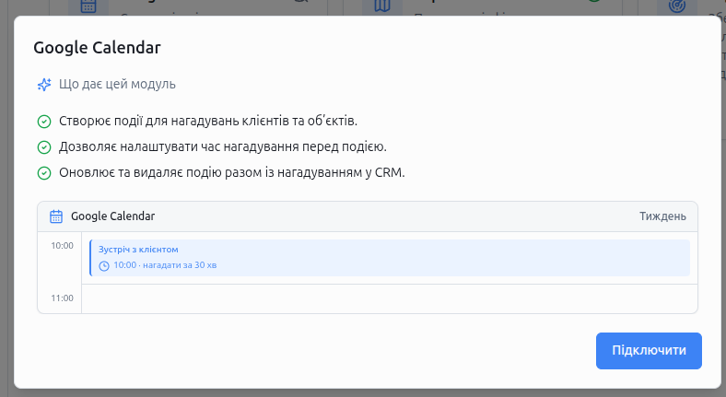Click the 11:00 time slot label

click(62, 298)
